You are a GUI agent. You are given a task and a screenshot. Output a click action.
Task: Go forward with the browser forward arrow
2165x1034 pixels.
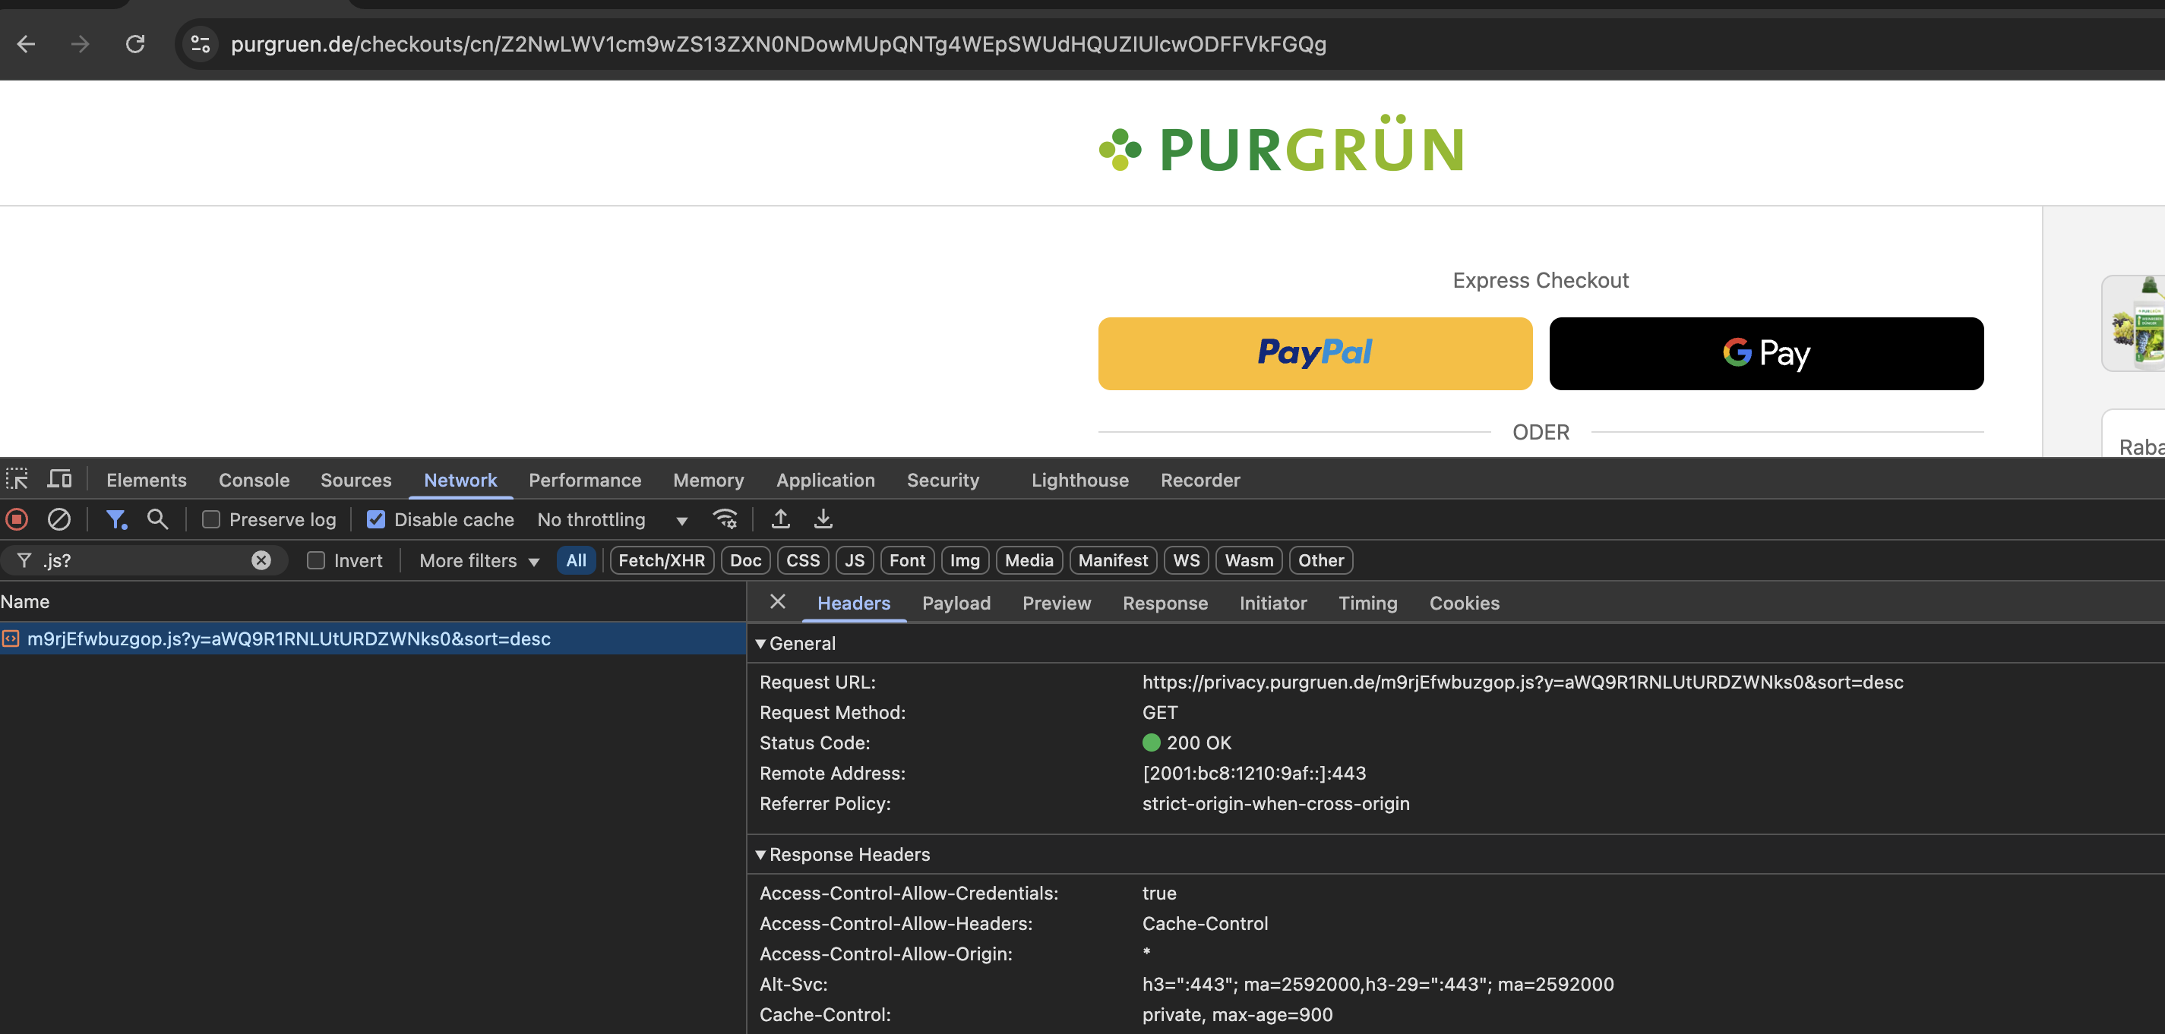pos(80,44)
